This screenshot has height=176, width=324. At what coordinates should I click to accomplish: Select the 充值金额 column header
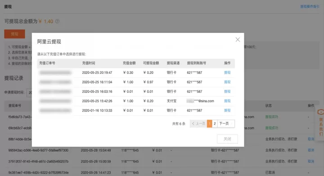129,63
